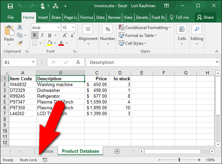This screenshot has height=164, width=222.
Task: Click the Save icon in title bar
Action: point(10,6)
